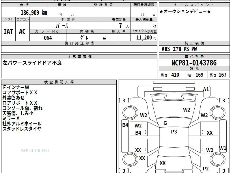Click the リサイクル預託金 header cell

click(x=144, y=31)
